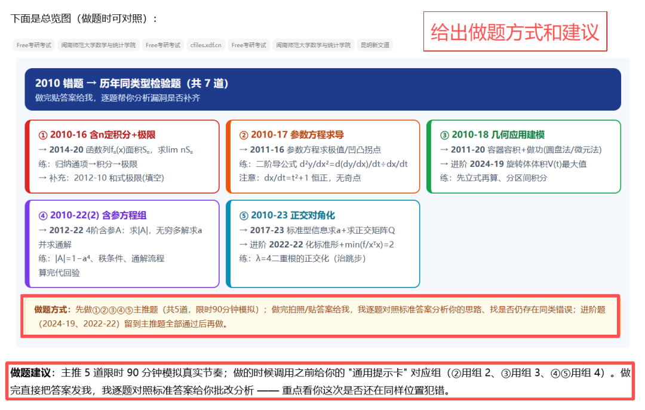Select card title ③ 2010-18 几何应用建模
Screen dimensions: 645x410
click(492, 134)
